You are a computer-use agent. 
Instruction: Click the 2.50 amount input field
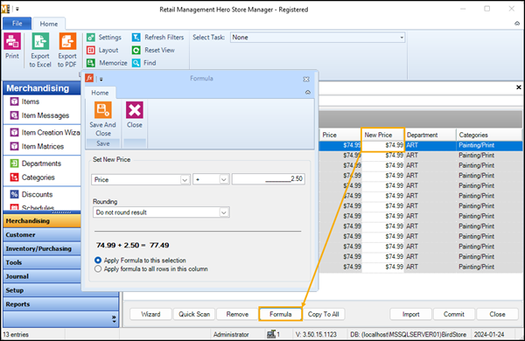coord(269,179)
